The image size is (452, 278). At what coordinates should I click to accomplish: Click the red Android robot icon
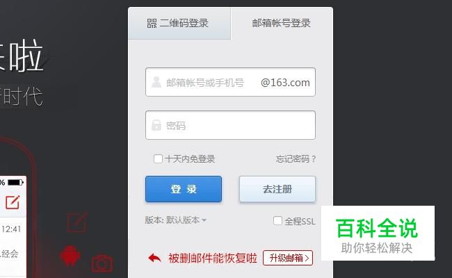pyautogui.click(x=70, y=255)
